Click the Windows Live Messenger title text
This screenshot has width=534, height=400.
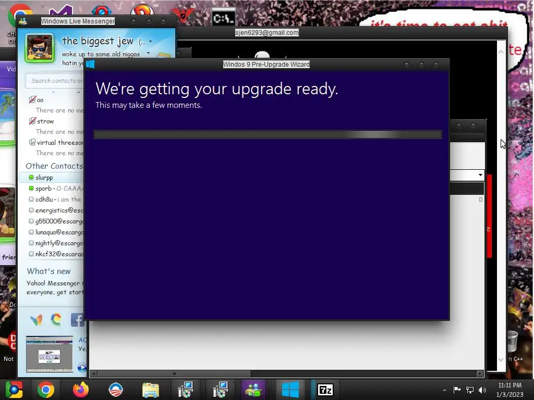78,21
